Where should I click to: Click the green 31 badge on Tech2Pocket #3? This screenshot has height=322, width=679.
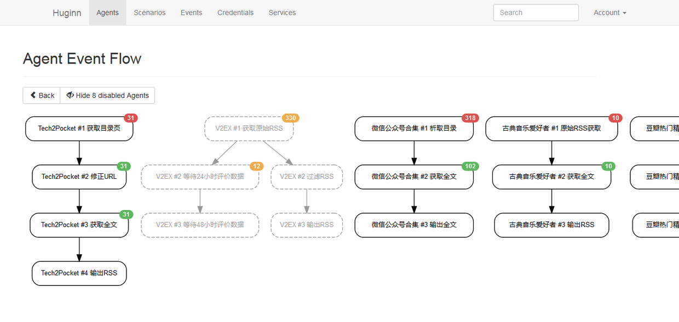tap(126, 214)
